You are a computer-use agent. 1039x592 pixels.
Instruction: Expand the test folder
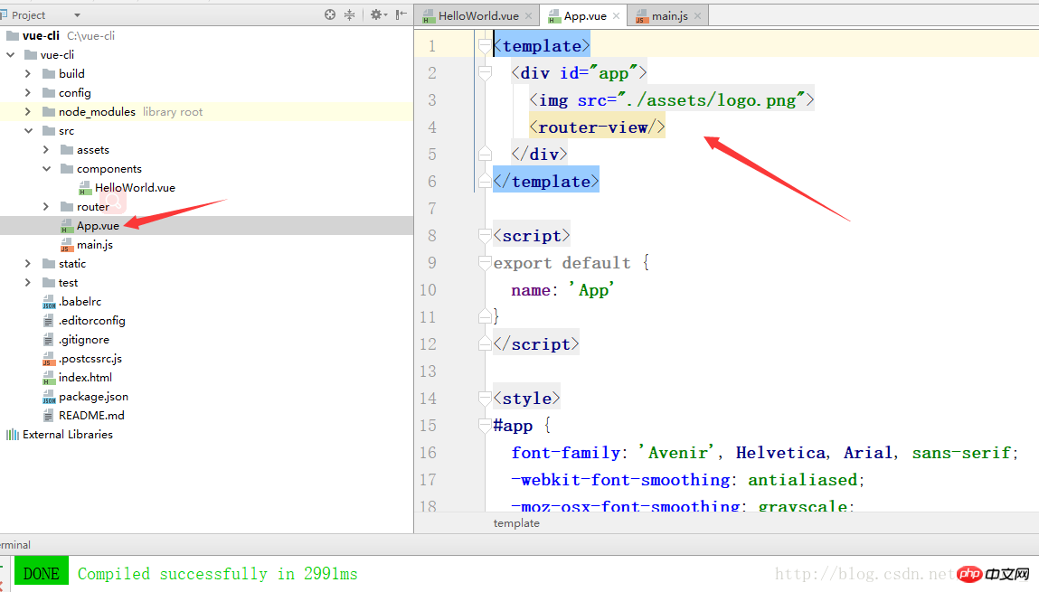click(28, 283)
